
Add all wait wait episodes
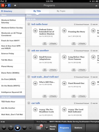(94, 77)
